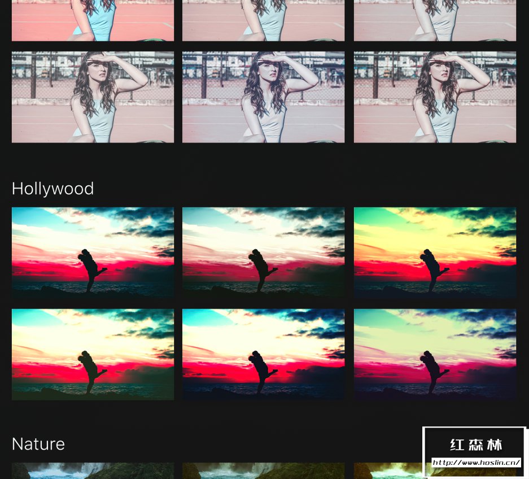Image resolution: width=529 pixels, height=479 pixels.
Task: Click the Hollywood section heading
Action: (x=53, y=189)
